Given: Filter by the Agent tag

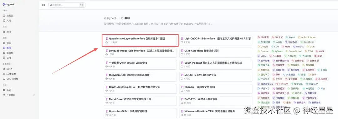Looking at the screenshot, I should 290,37.
